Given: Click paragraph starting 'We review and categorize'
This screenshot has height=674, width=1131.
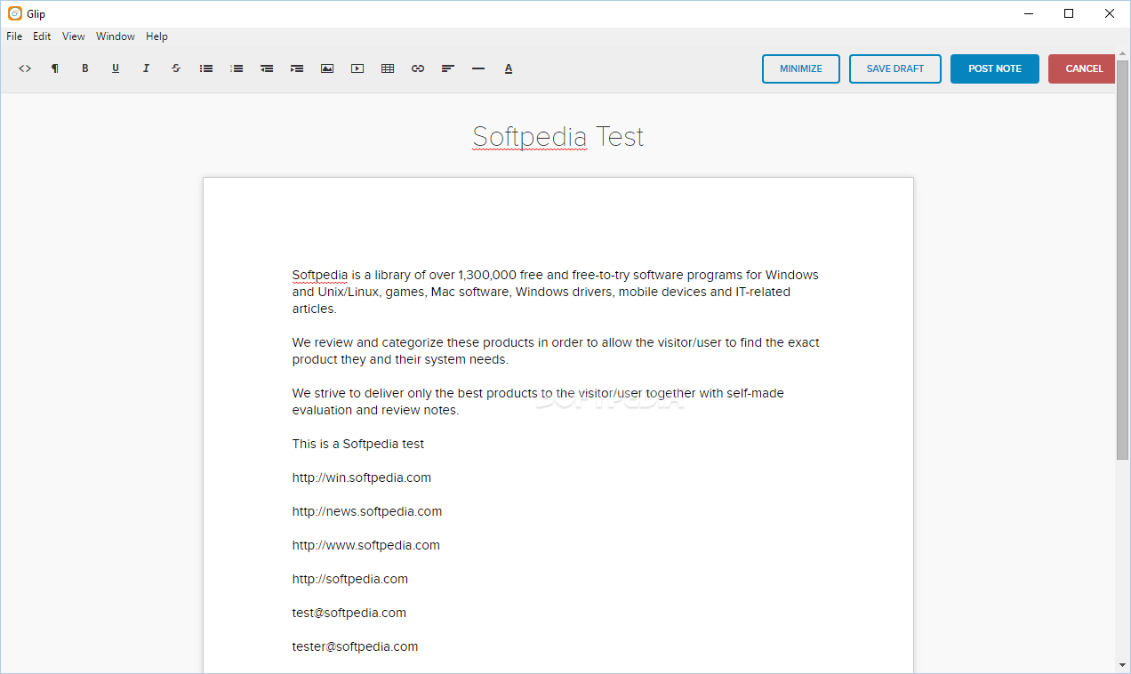Looking at the screenshot, I should tap(556, 351).
